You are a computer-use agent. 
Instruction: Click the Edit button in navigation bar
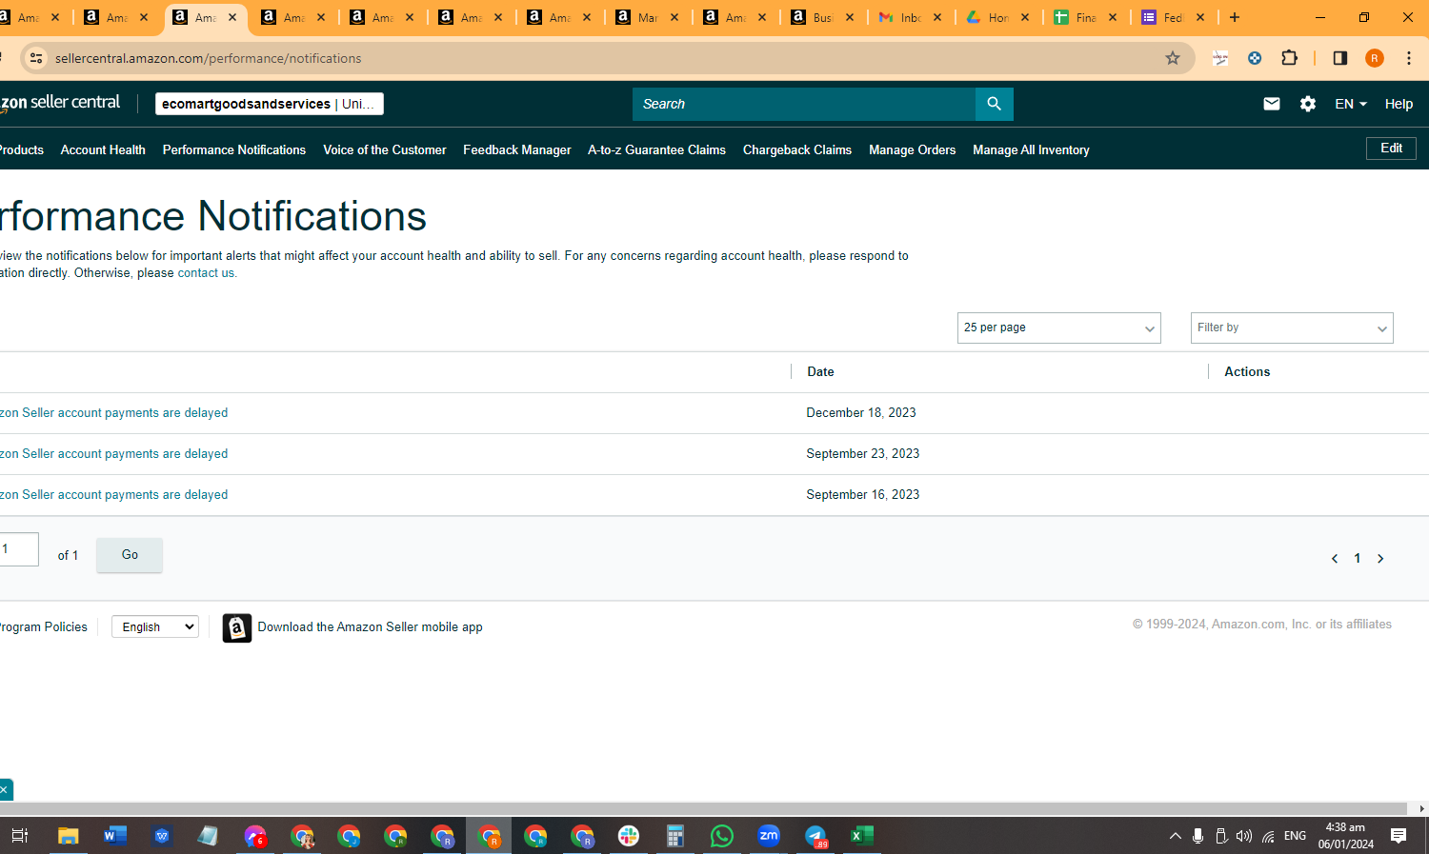pos(1392,149)
